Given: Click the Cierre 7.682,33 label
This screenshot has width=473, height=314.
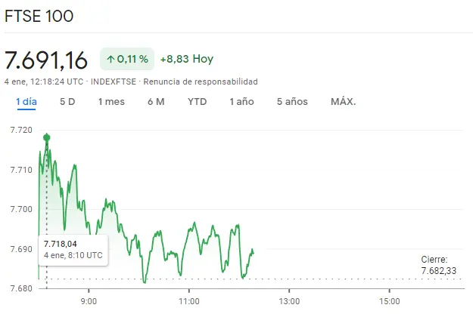Looking at the screenshot, I should [439, 264].
